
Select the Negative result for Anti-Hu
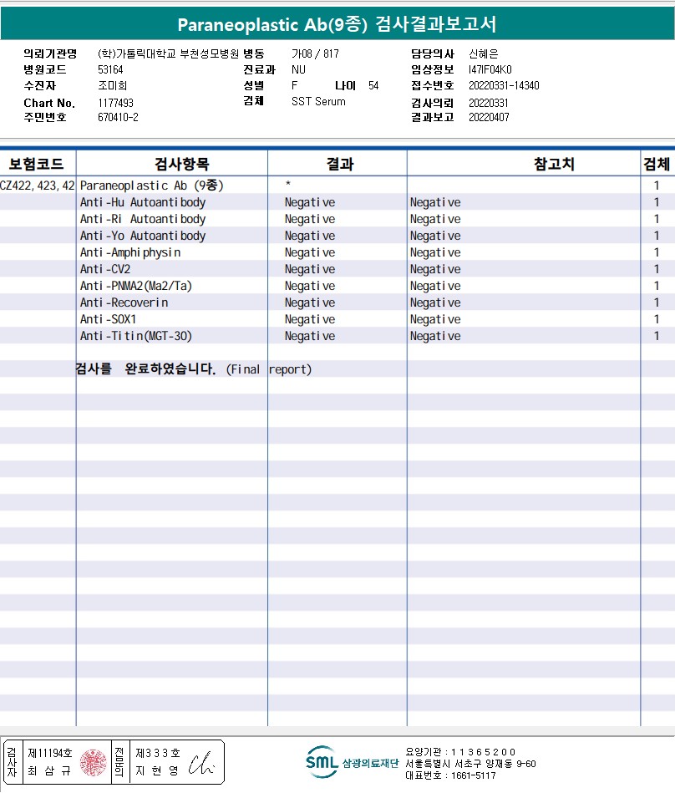310,202
